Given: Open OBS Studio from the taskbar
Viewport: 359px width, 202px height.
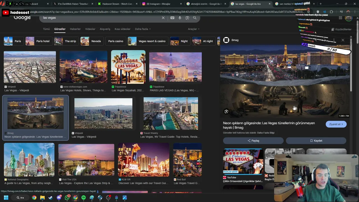Looking at the screenshot, I should click(108, 198).
